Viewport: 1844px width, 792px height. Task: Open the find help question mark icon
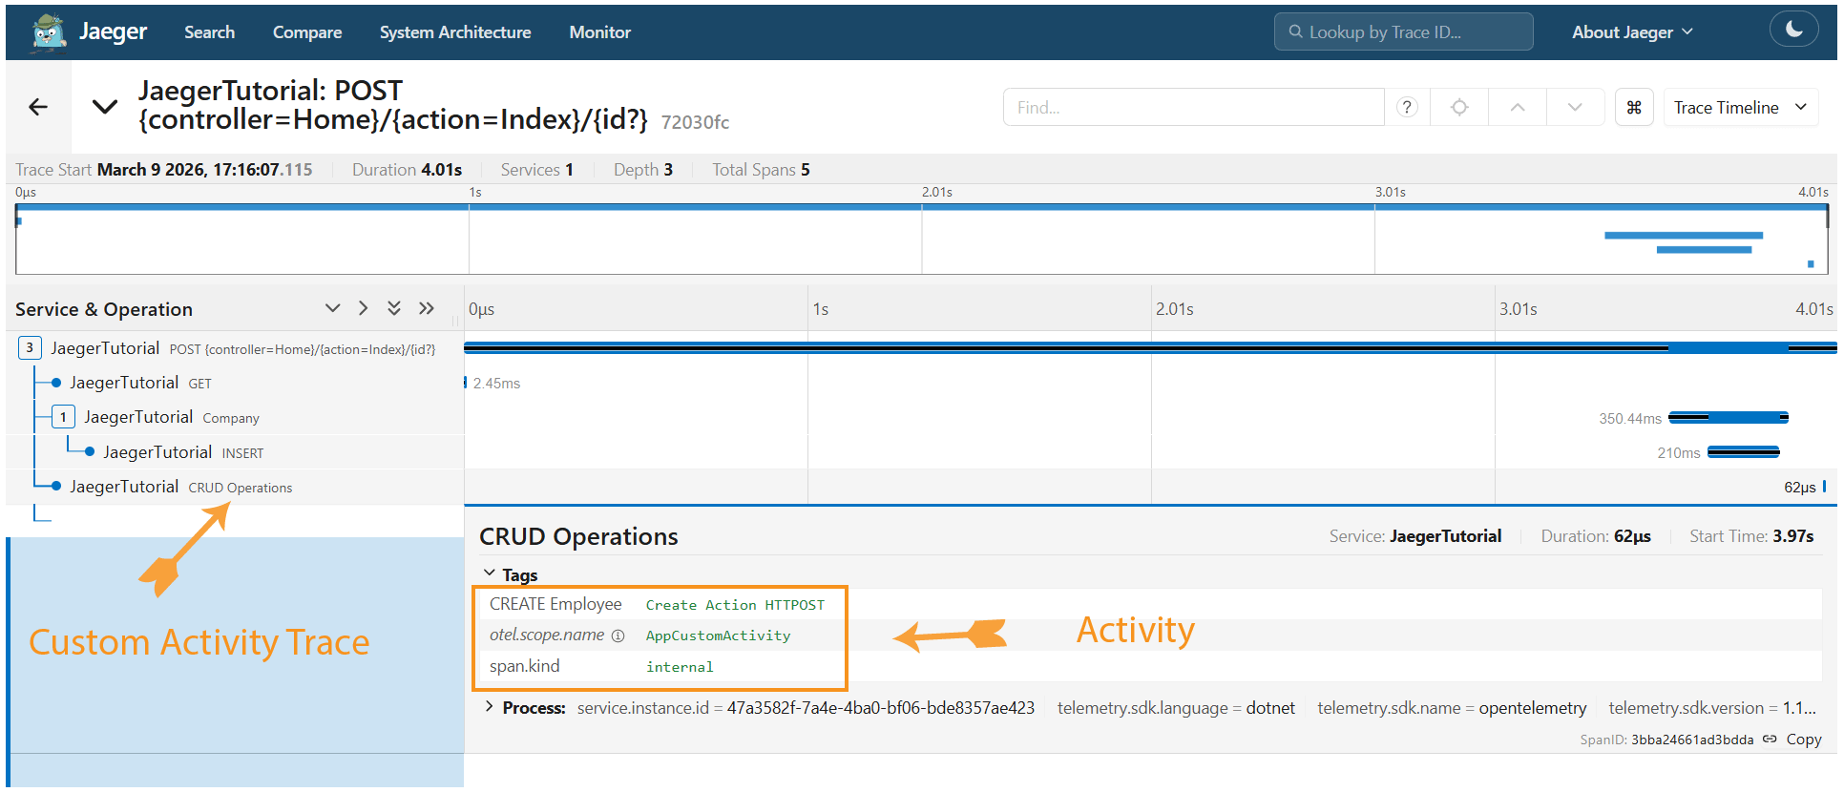point(1406,107)
